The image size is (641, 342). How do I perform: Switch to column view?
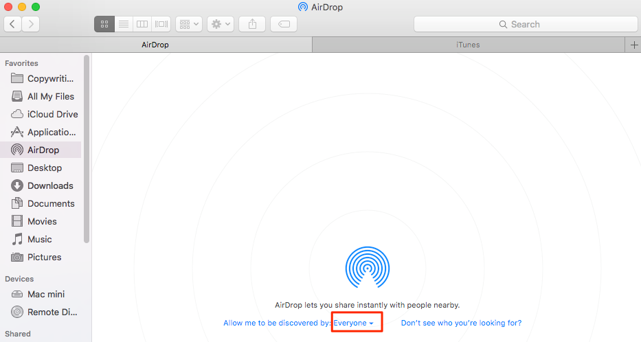pos(142,24)
